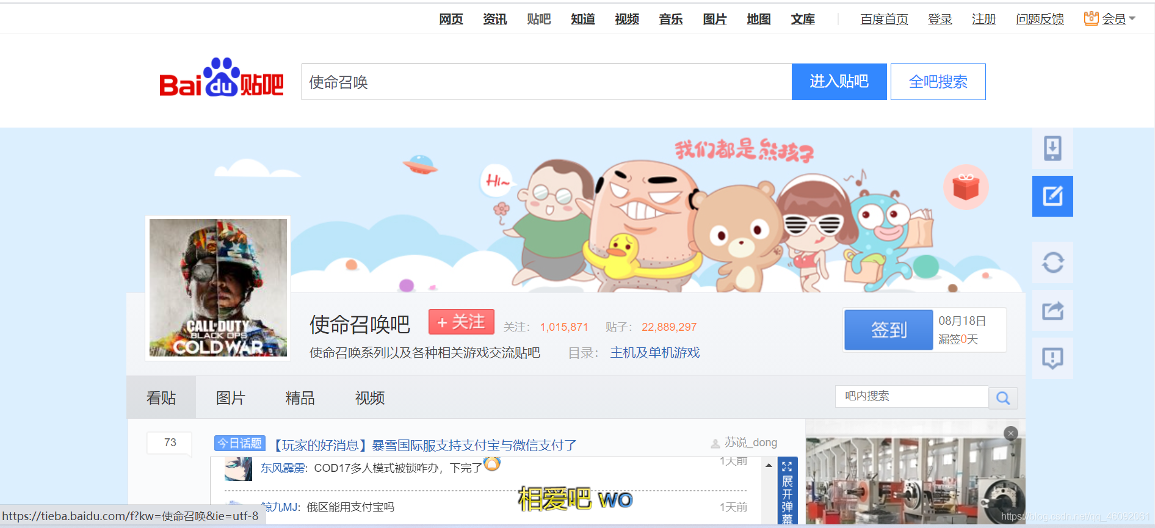
Task: Open the 贴吧 navigation link
Action: pos(539,20)
